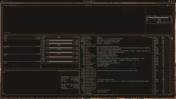
Task: Click the update icon beside the clock
Action: (94, 1)
